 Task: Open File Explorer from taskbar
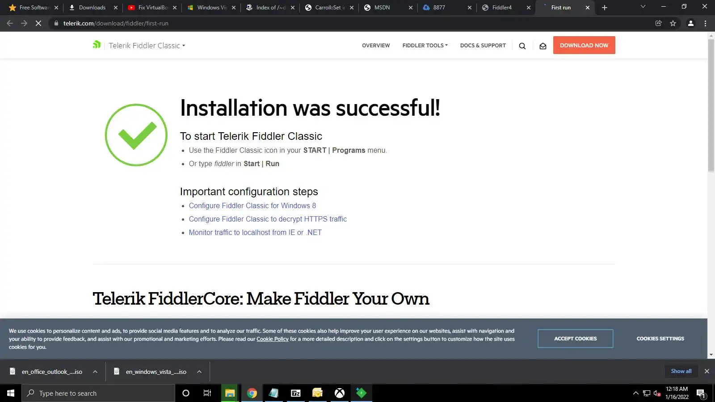click(230, 393)
